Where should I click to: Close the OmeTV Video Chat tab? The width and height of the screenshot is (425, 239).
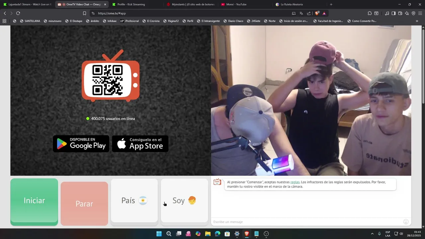pyautogui.click(x=105, y=4)
